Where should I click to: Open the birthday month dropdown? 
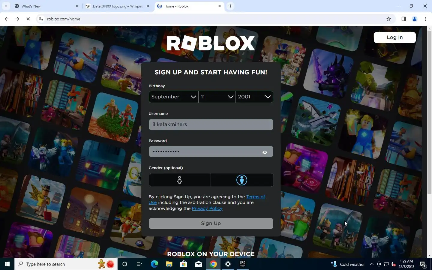click(x=174, y=97)
